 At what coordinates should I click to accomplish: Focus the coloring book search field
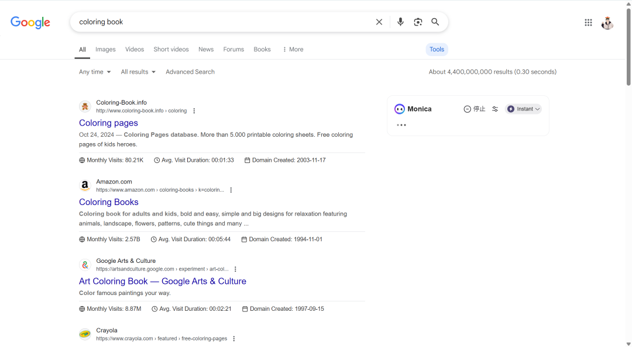click(224, 22)
